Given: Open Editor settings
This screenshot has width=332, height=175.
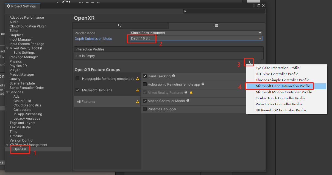Looking at the screenshot, I should point(14,31).
